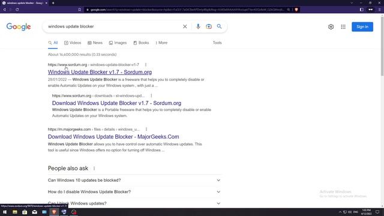384x216 pixels.
Task: Open Download Windows Update Blocker v1.7 Sordum link
Action: (x=116, y=103)
